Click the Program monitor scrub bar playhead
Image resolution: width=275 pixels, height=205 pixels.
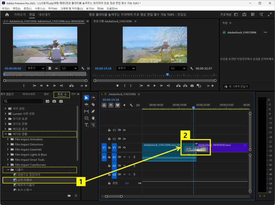[x=168, y=75]
